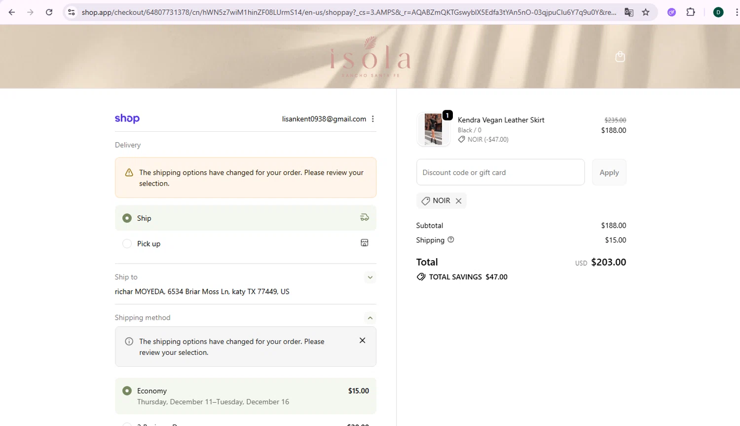
Task: Click the warning icon in delivery alert
Action: (129, 172)
